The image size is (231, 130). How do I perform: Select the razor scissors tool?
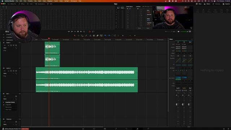coord(90,35)
